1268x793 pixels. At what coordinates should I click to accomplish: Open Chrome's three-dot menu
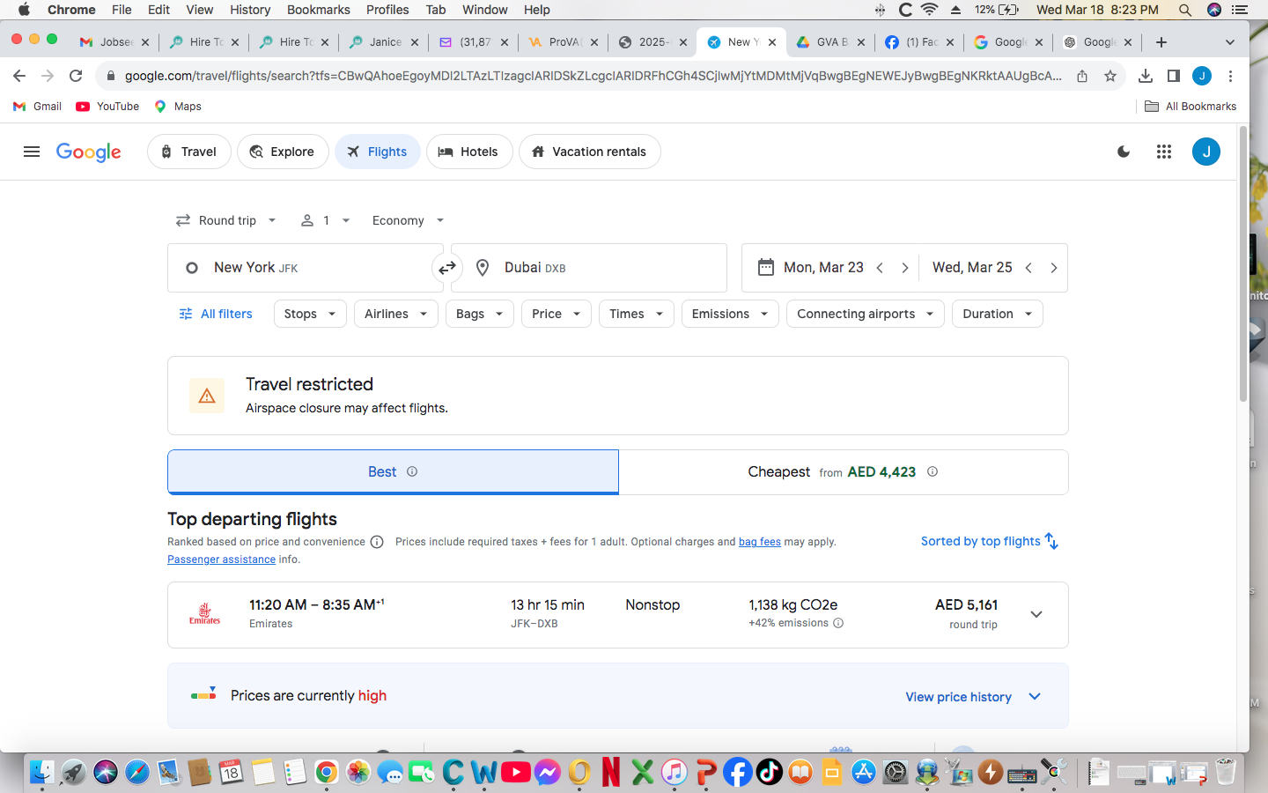point(1230,76)
